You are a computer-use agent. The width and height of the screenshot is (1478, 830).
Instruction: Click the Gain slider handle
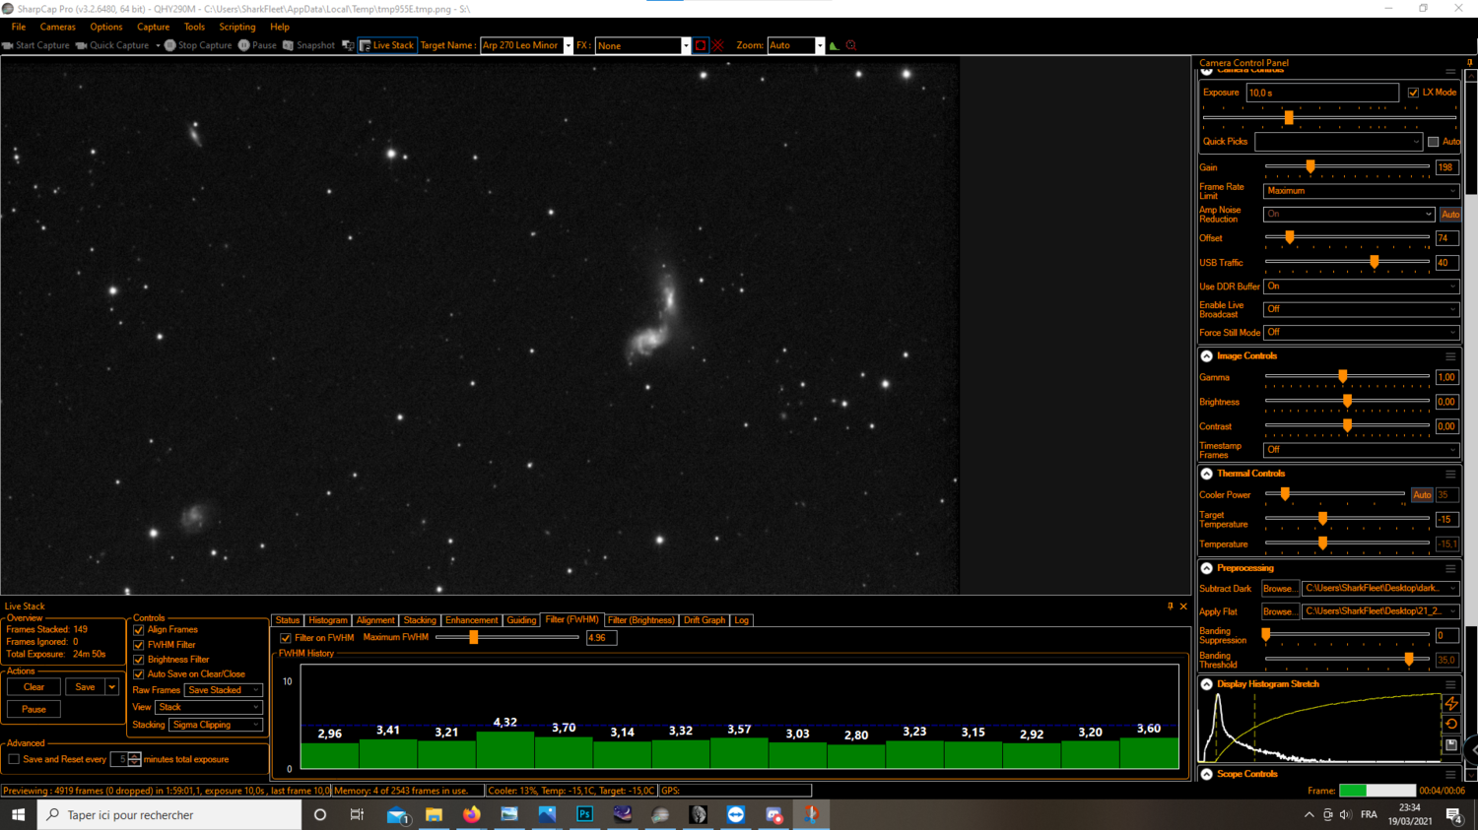click(1310, 167)
